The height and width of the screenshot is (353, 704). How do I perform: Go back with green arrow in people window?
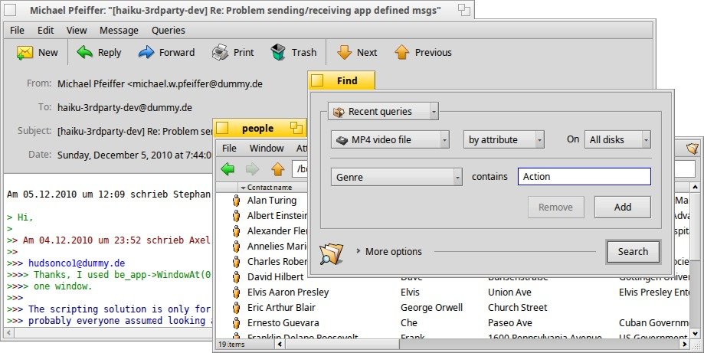pos(228,169)
